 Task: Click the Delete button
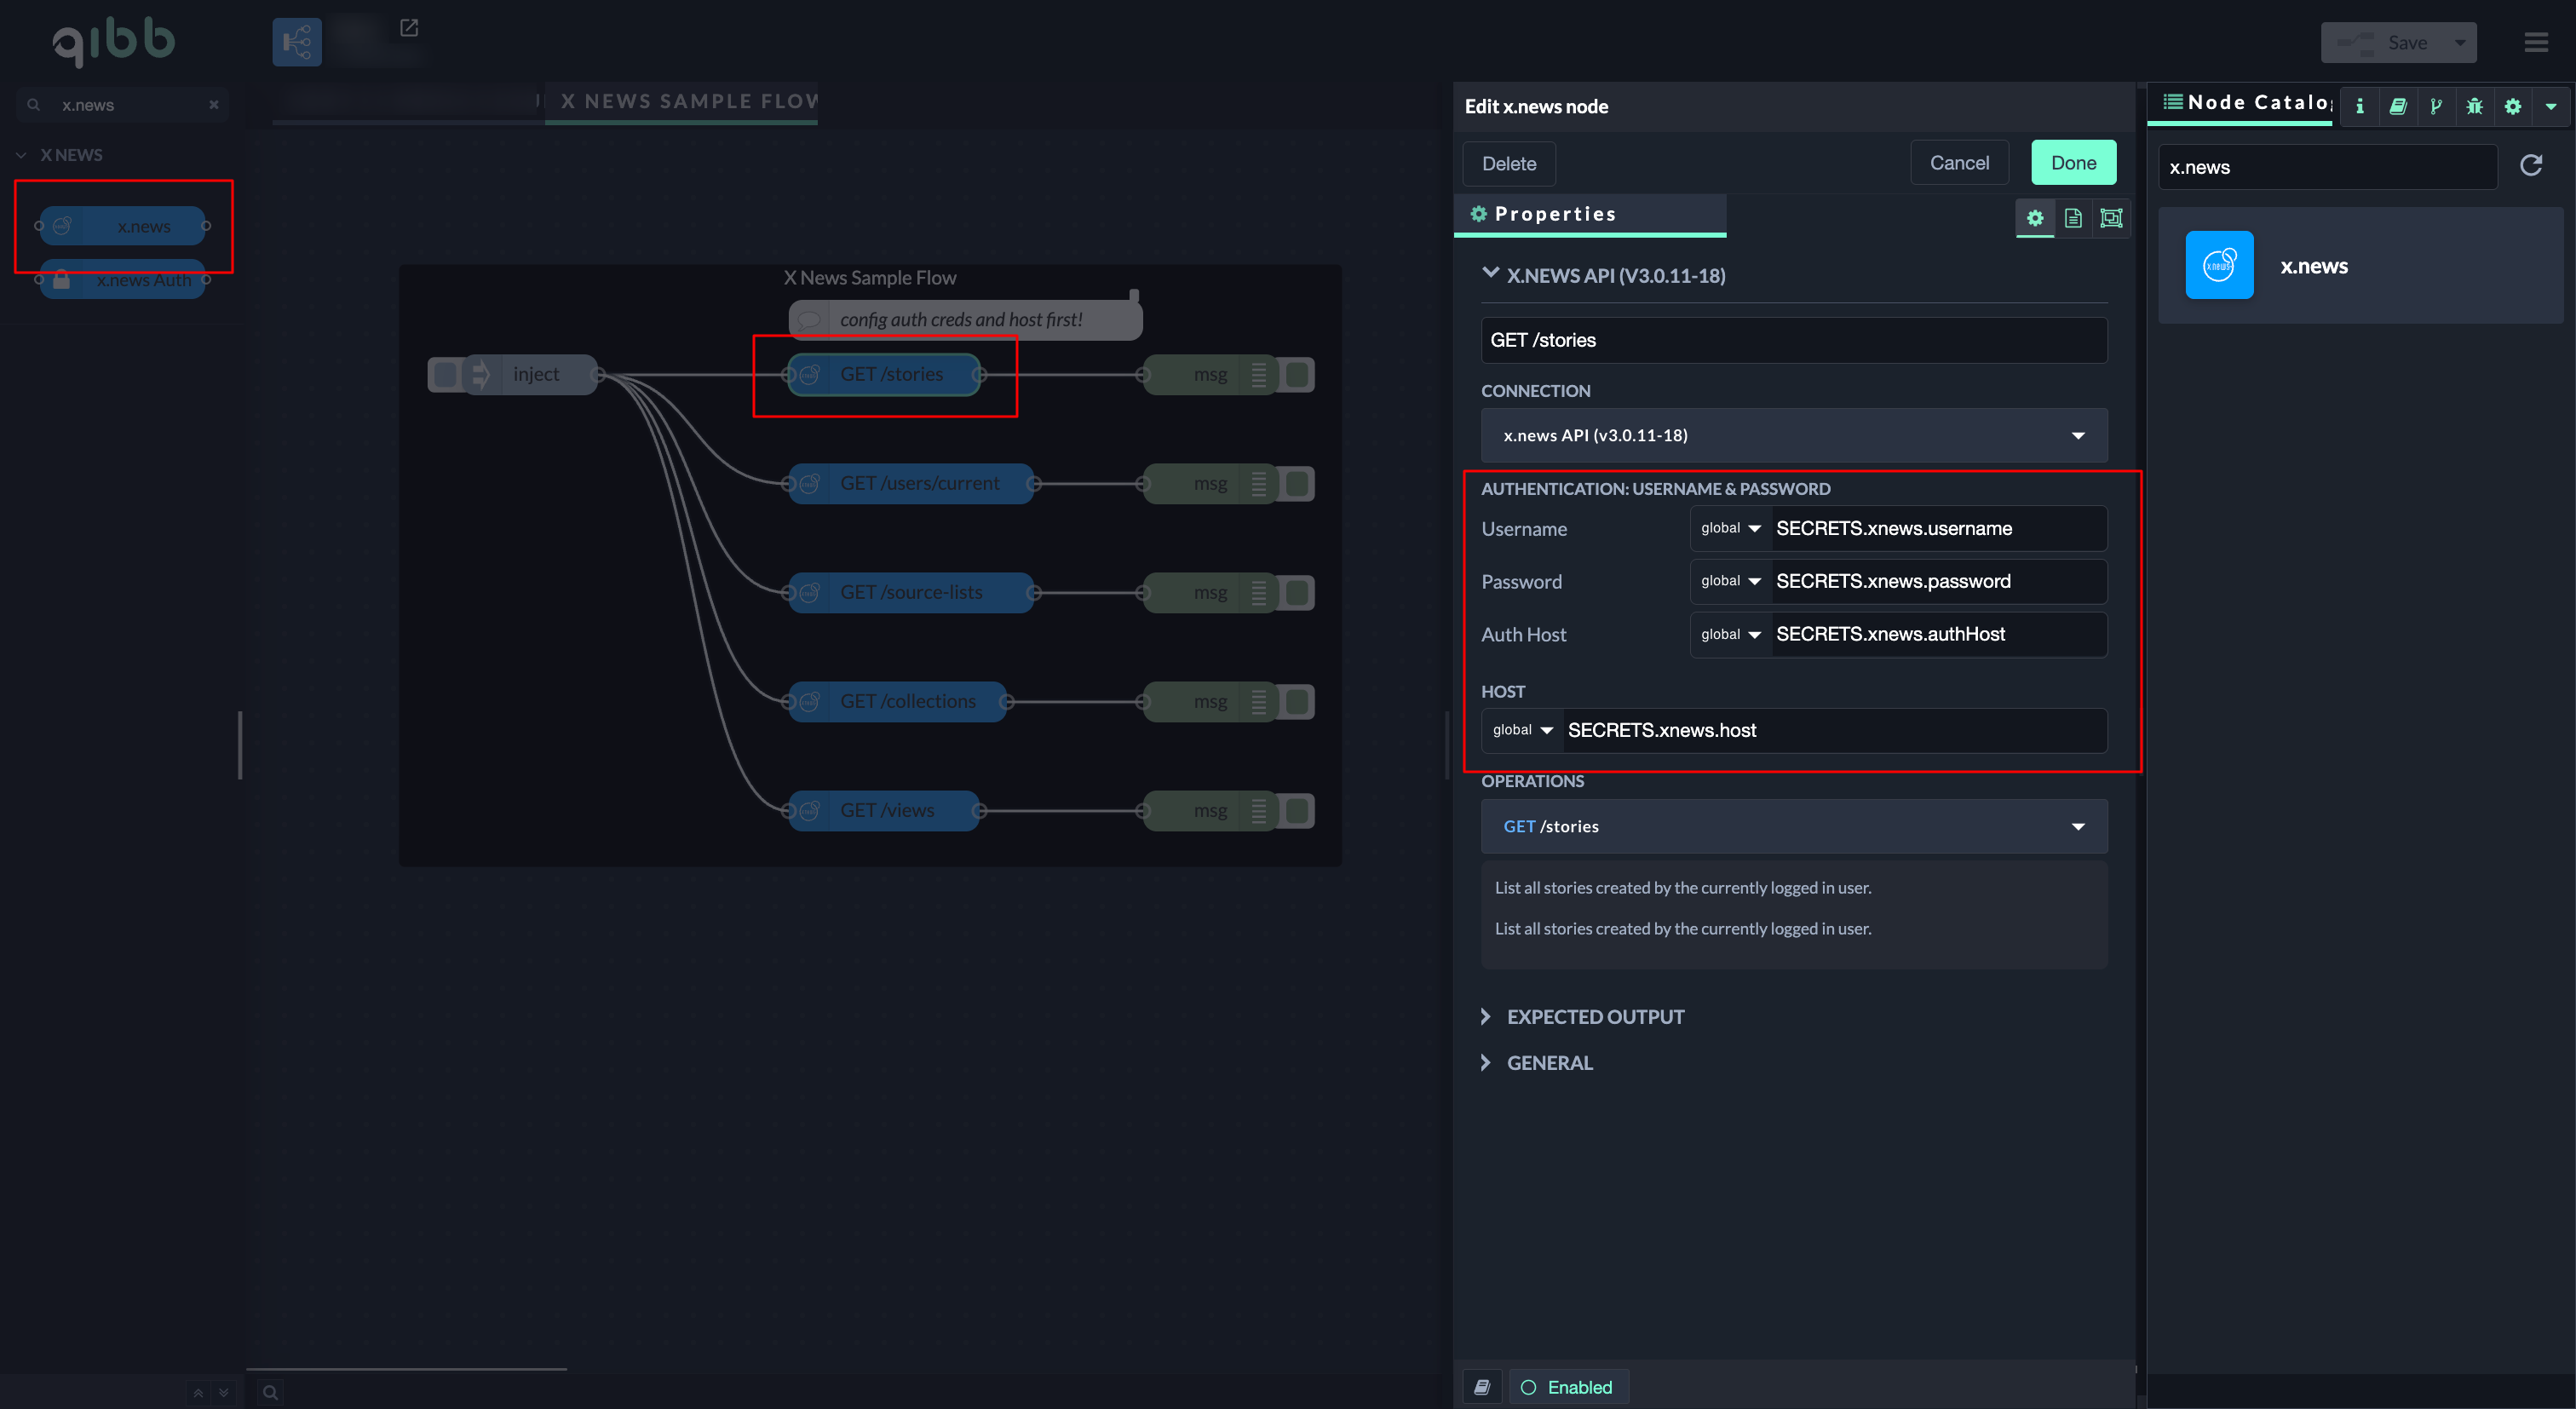1508,164
